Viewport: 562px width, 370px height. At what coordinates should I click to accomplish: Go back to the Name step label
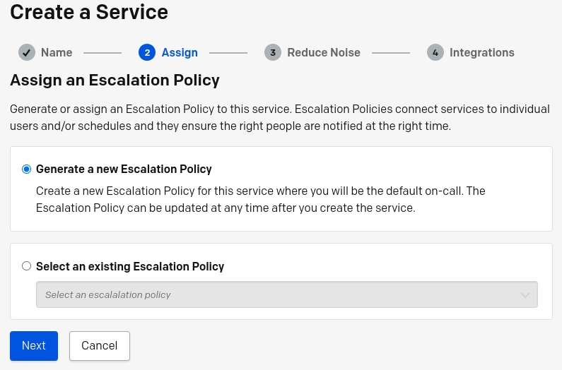57,53
